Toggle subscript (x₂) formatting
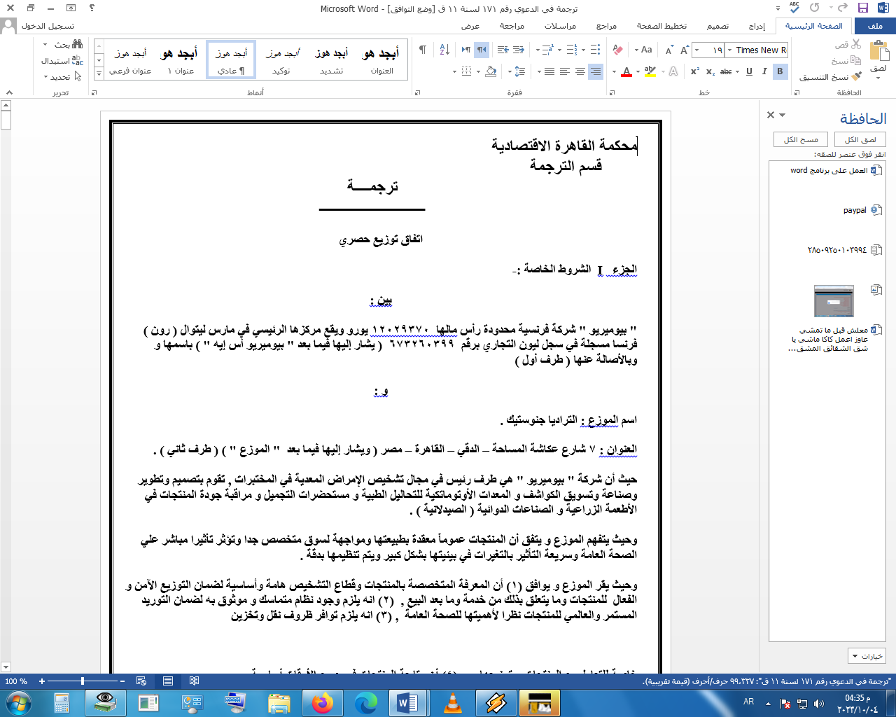The width and height of the screenshot is (896, 717). [x=710, y=71]
